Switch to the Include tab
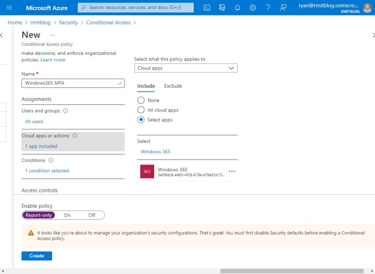 tap(146, 86)
